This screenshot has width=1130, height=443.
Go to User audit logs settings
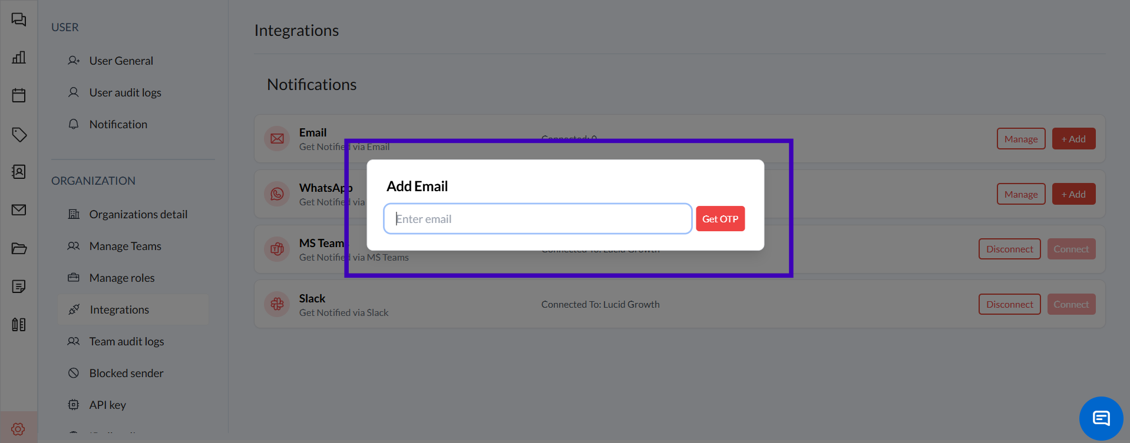[x=125, y=92]
